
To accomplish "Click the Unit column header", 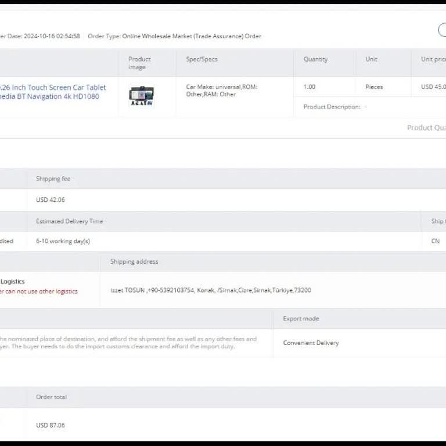I will 371,59.
